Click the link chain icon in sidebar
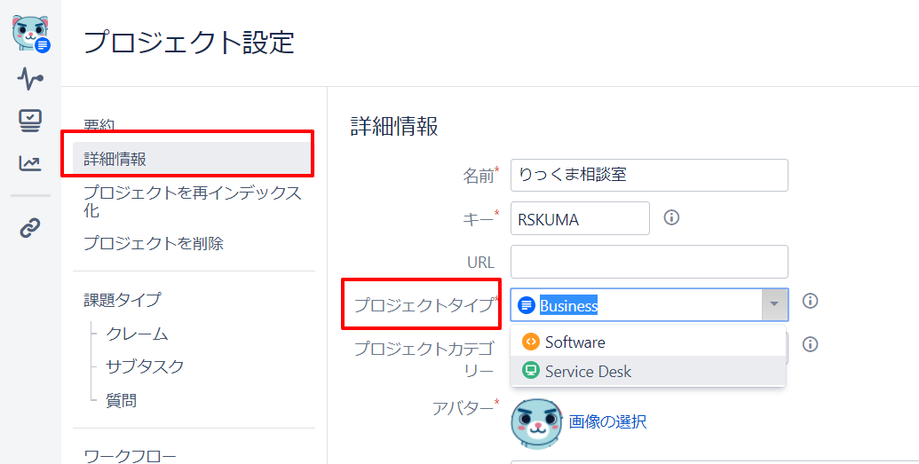This screenshot has width=919, height=464. pyautogui.click(x=30, y=227)
